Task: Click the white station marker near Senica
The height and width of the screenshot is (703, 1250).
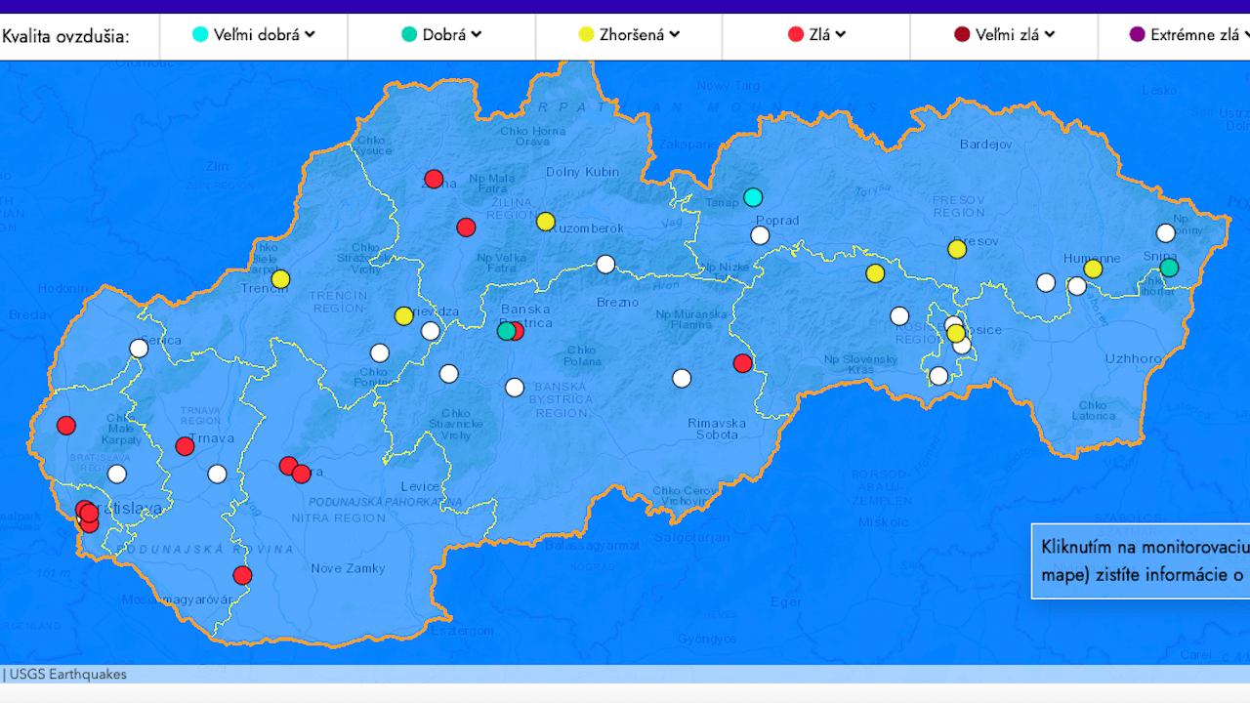Action: pyautogui.click(x=139, y=349)
